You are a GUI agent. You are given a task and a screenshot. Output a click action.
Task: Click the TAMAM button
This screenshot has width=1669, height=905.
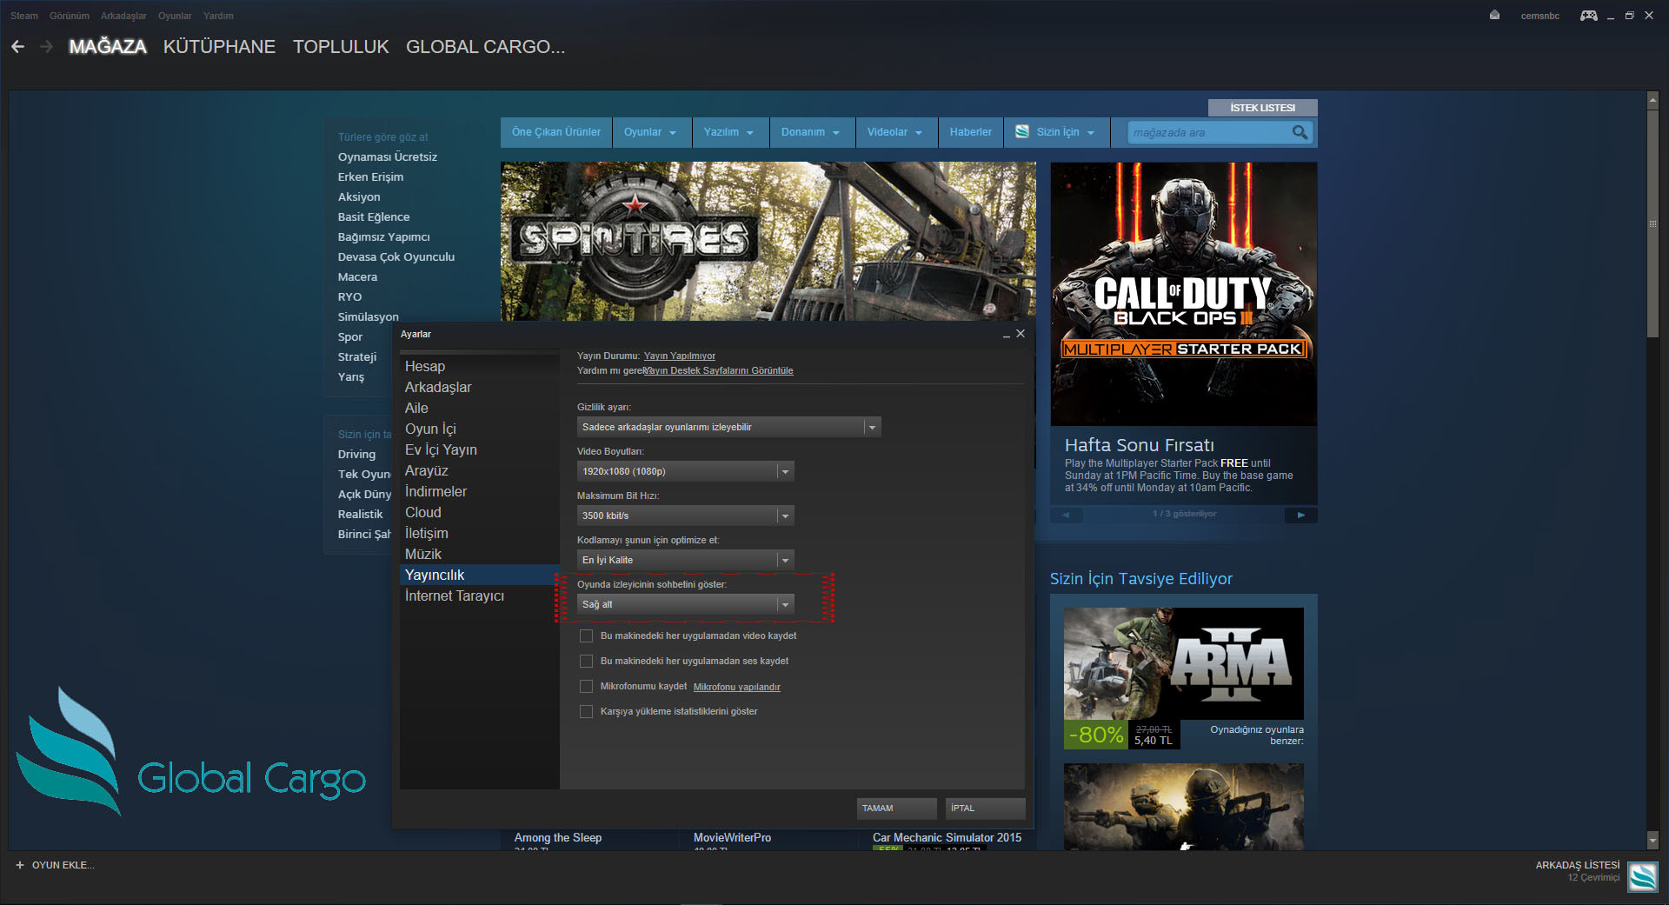pos(896,809)
